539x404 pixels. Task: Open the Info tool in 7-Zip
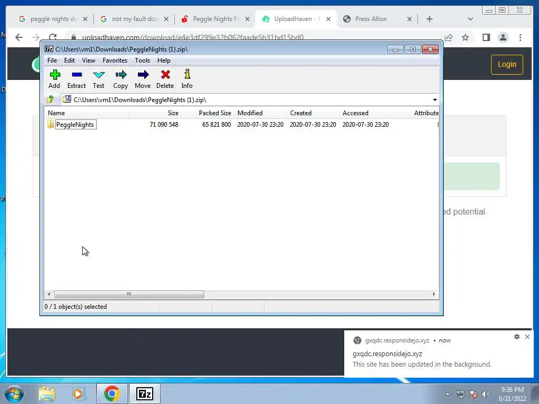coord(187,79)
